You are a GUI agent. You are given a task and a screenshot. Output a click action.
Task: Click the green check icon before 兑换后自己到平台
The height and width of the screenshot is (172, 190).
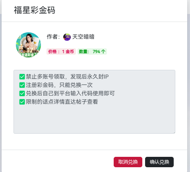[22, 93]
